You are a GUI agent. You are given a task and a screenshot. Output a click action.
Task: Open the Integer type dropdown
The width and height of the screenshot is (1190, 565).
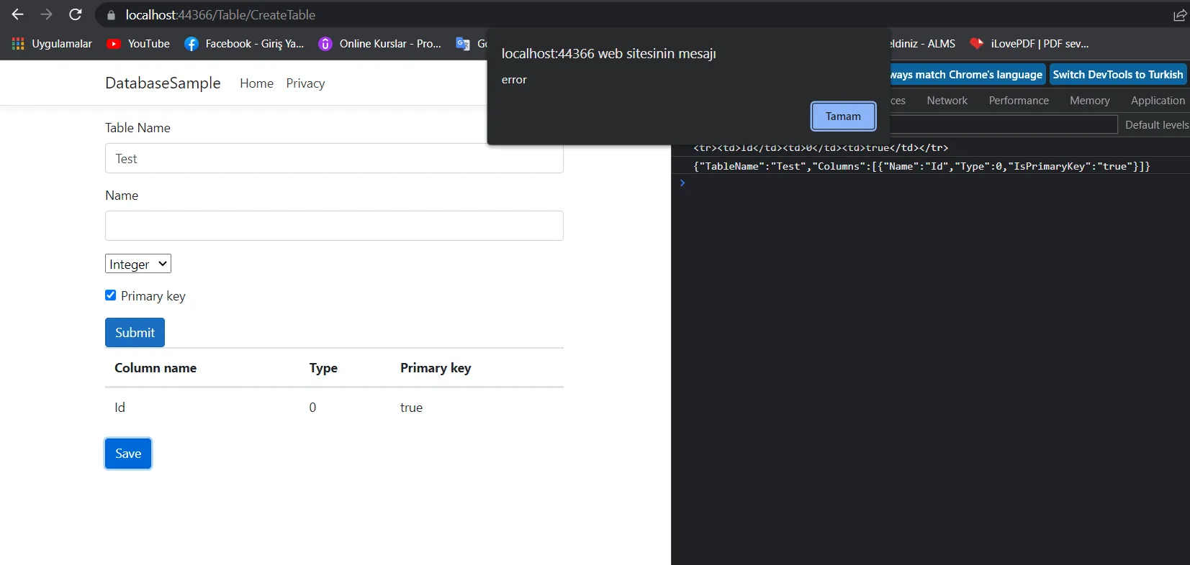(138, 264)
